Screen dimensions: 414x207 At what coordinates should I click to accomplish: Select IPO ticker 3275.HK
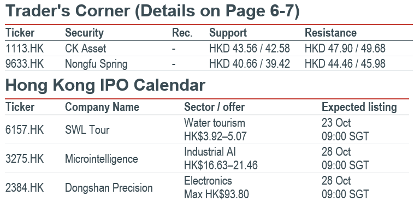point(25,159)
